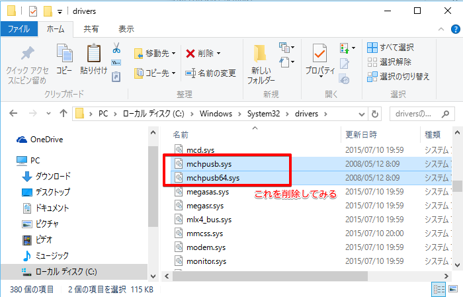The image size is (463, 297).
Task: Select ローカル ディスク (C:) in navigation pane
Action: (74, 272)
